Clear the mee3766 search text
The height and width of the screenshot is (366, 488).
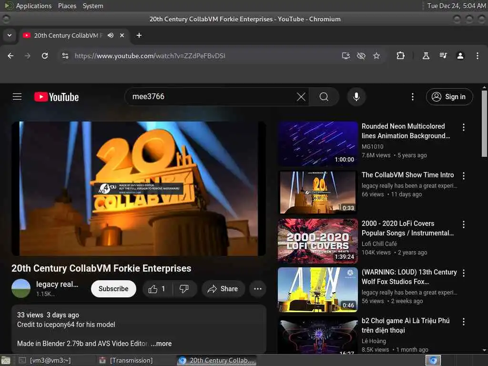point(301,97)
